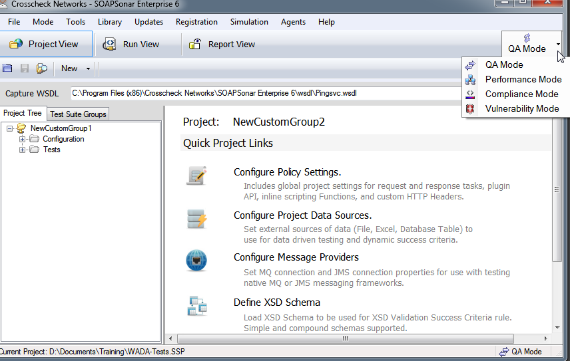
Task: Click the Run View icon
Action: tap(109, 44)
